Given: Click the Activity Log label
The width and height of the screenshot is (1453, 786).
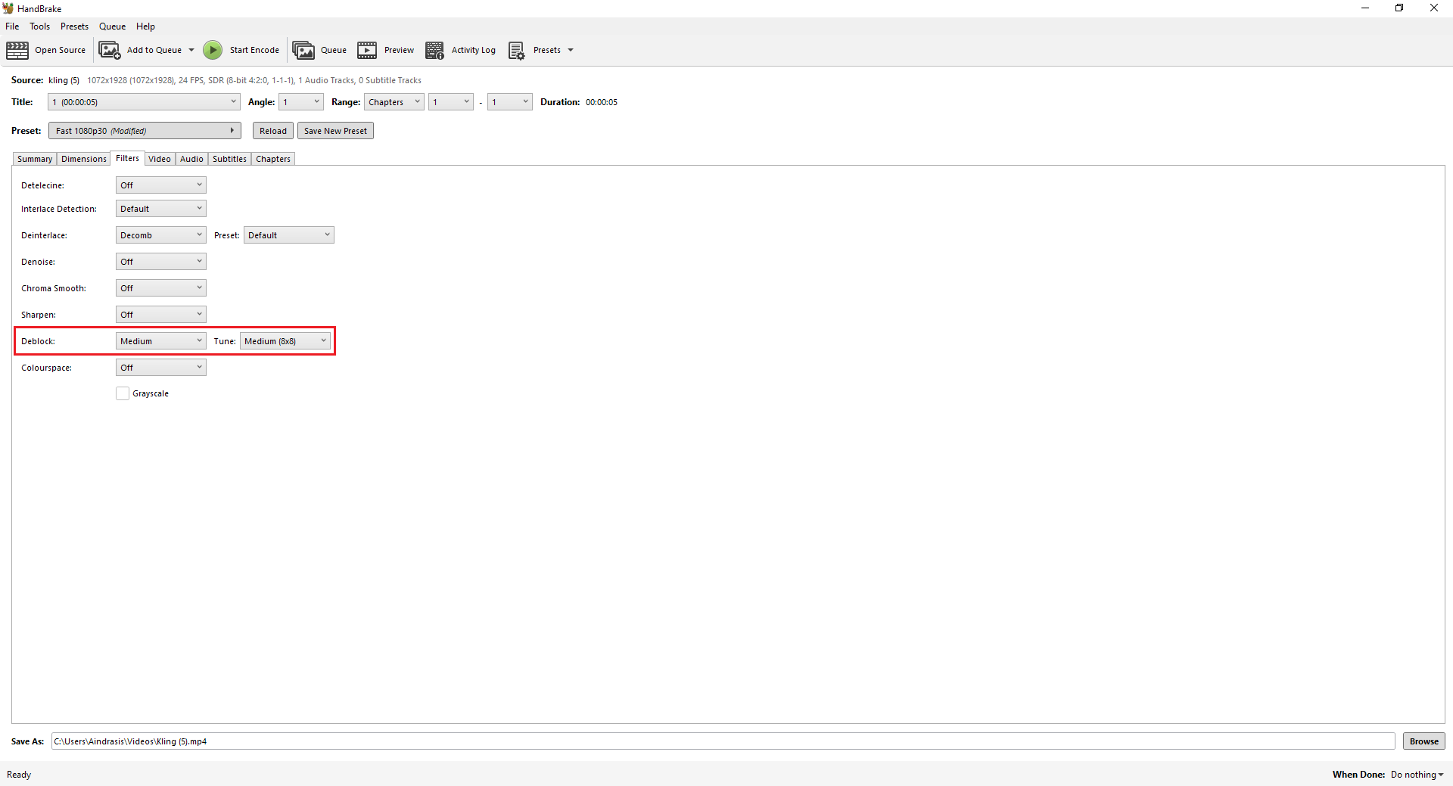Looking at the screenshot, I should pos(474,51).
